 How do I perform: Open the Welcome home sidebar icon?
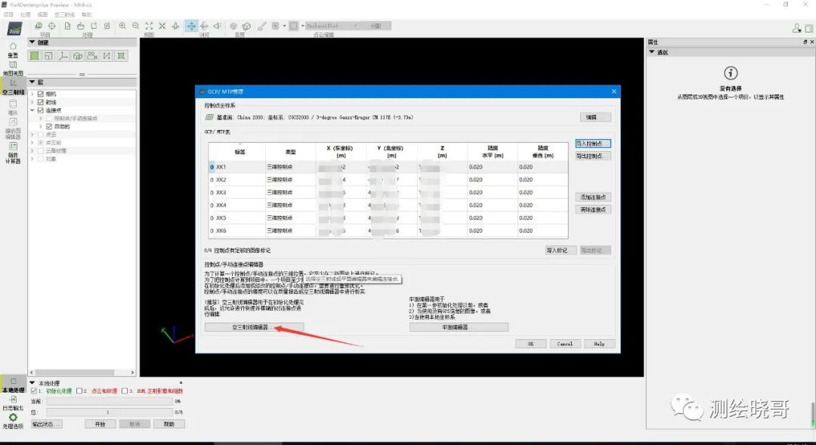[x=13, y=50]
